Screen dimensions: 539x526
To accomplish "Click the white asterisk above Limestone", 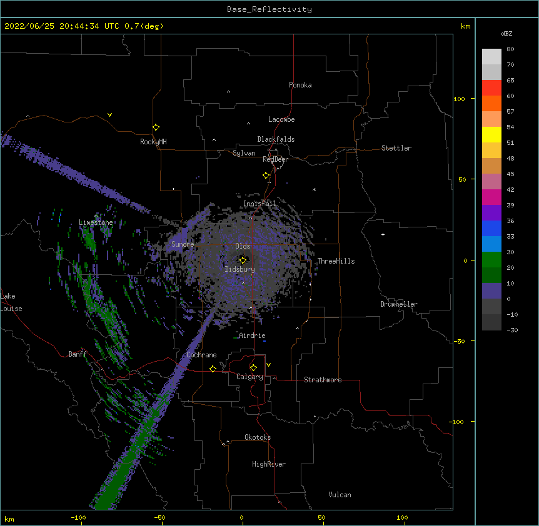I will tap(96, 216).
